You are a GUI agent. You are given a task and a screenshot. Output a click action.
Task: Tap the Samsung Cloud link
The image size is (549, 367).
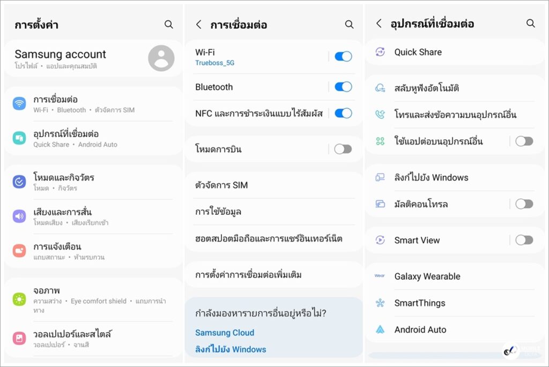pyautogui.click(x=225, y=333)
